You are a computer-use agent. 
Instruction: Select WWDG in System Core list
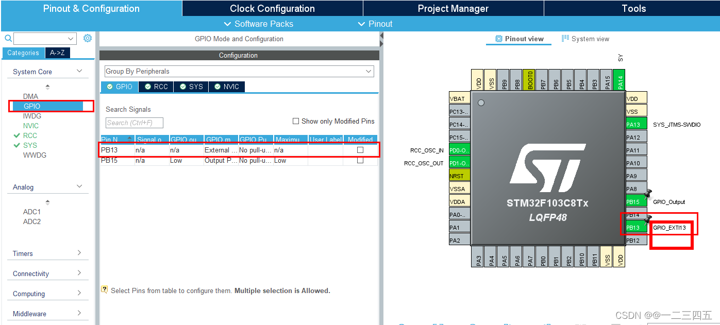pos(35,155)
